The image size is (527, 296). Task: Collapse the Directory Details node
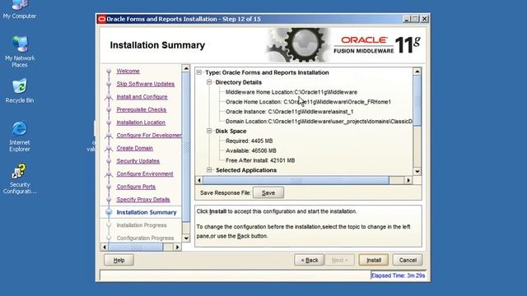click(209, 82)
